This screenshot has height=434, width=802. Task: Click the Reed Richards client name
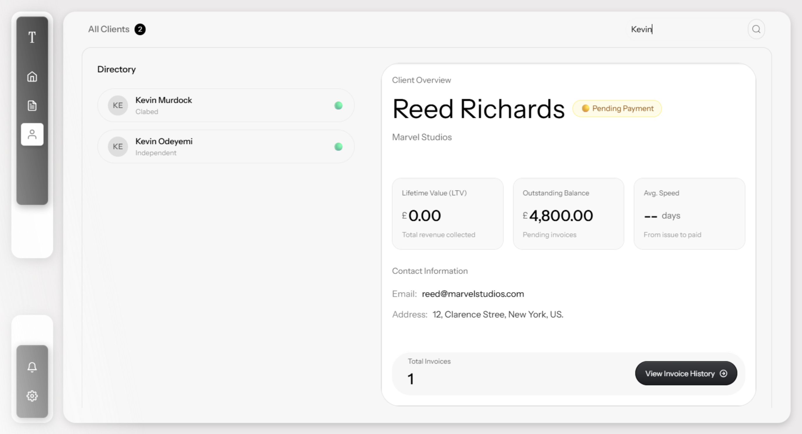coord(479,109)
